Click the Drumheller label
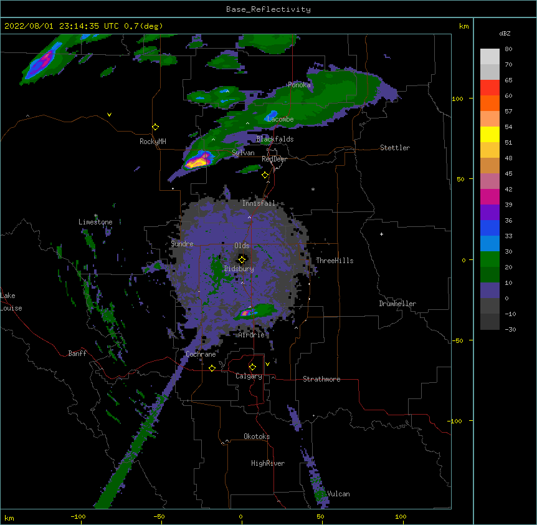Image resolution: width=537 pixels, height=525 pixels. click(x=397, y=304)
